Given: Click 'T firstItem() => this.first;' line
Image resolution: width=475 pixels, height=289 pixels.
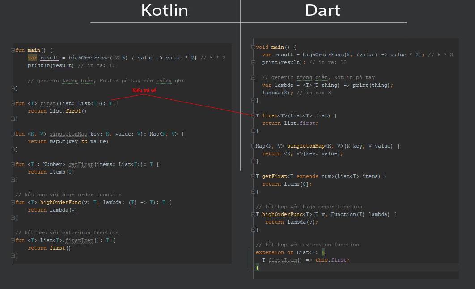Looking at the screenshot, I should pos(305,260).
